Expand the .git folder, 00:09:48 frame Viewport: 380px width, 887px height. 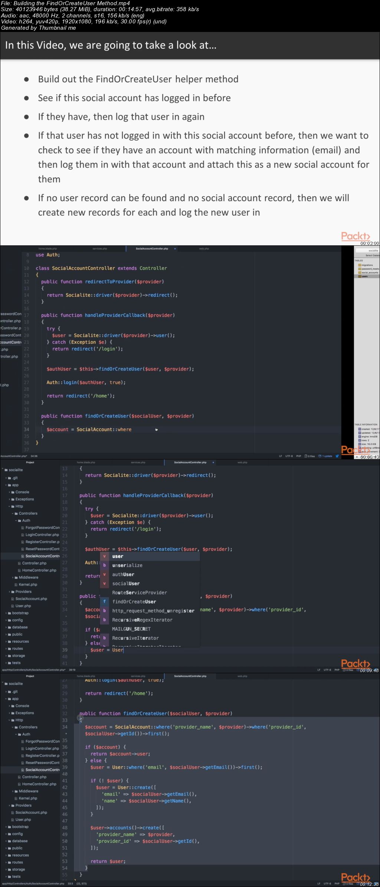[6, 478]
